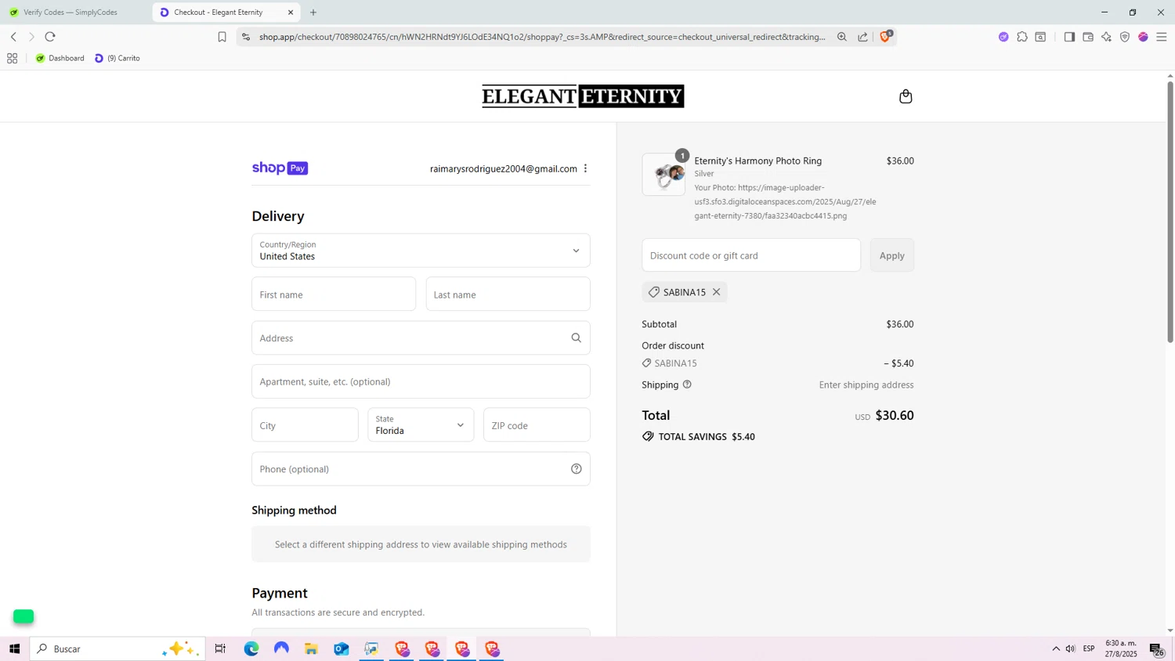This screenshot has height=661, width=1175.
Task: Open account options menu next to email
Action: (585, 168)
